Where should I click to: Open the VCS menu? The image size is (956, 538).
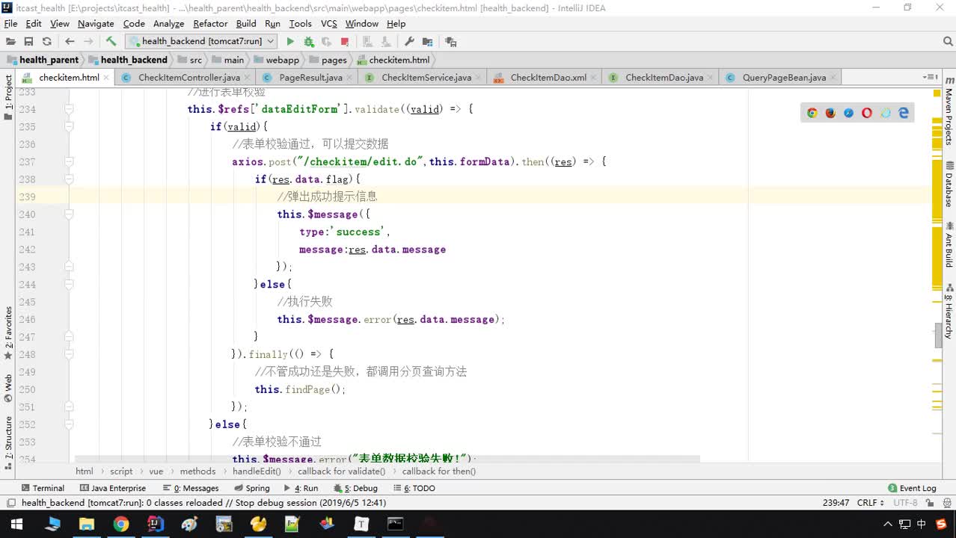pos(329,24)
